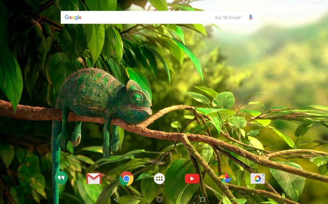Image resolution: width=328 pixels, height=204 pixels.
Task: Open the Gmail app
Action: [94, 179]
